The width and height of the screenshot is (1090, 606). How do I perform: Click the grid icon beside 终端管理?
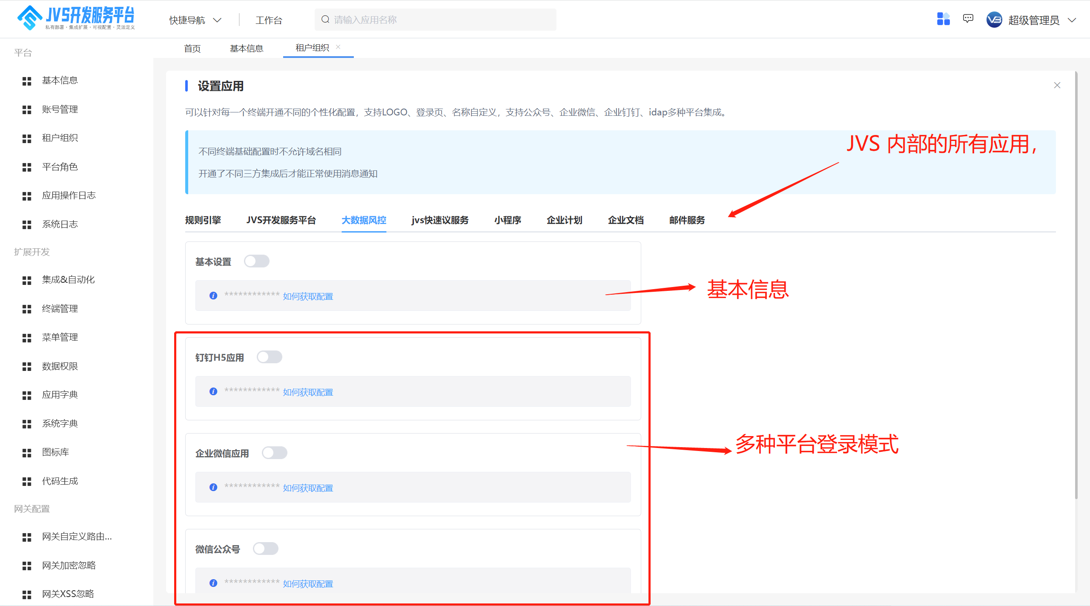click(x=27, y=309)
